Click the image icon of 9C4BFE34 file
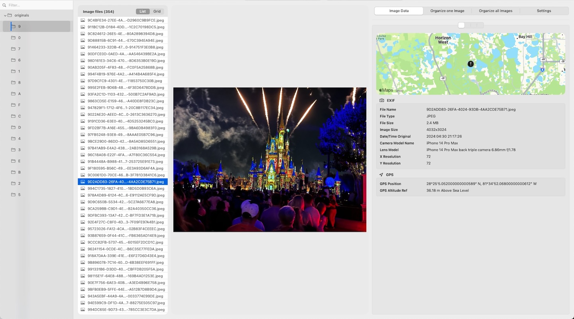The width and height of the screenshot is (574, 319). (x=83, y=20)
